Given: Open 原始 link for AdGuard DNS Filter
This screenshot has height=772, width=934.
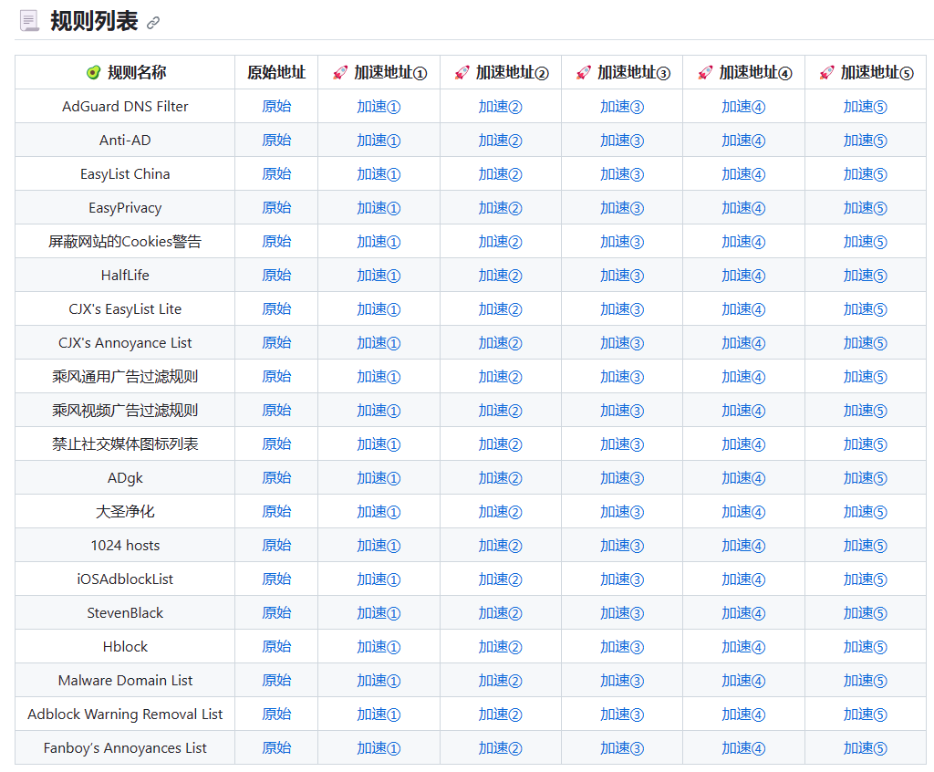Looking at the screenshot, I should click(276, 107).
